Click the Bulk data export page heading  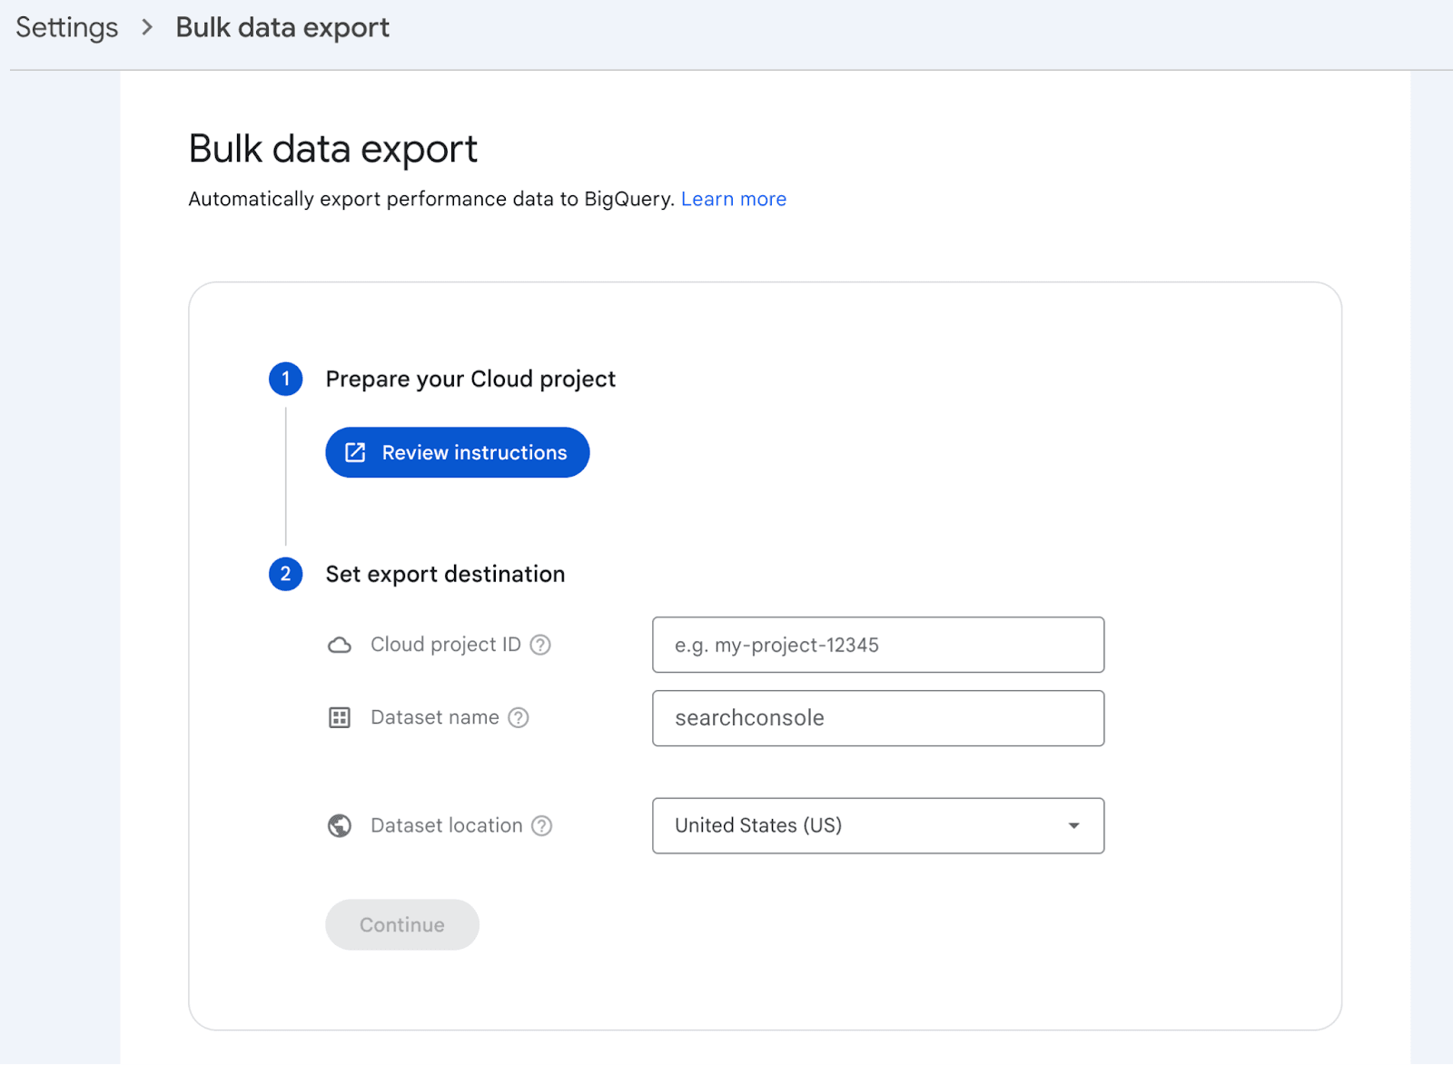coord(332,148)
